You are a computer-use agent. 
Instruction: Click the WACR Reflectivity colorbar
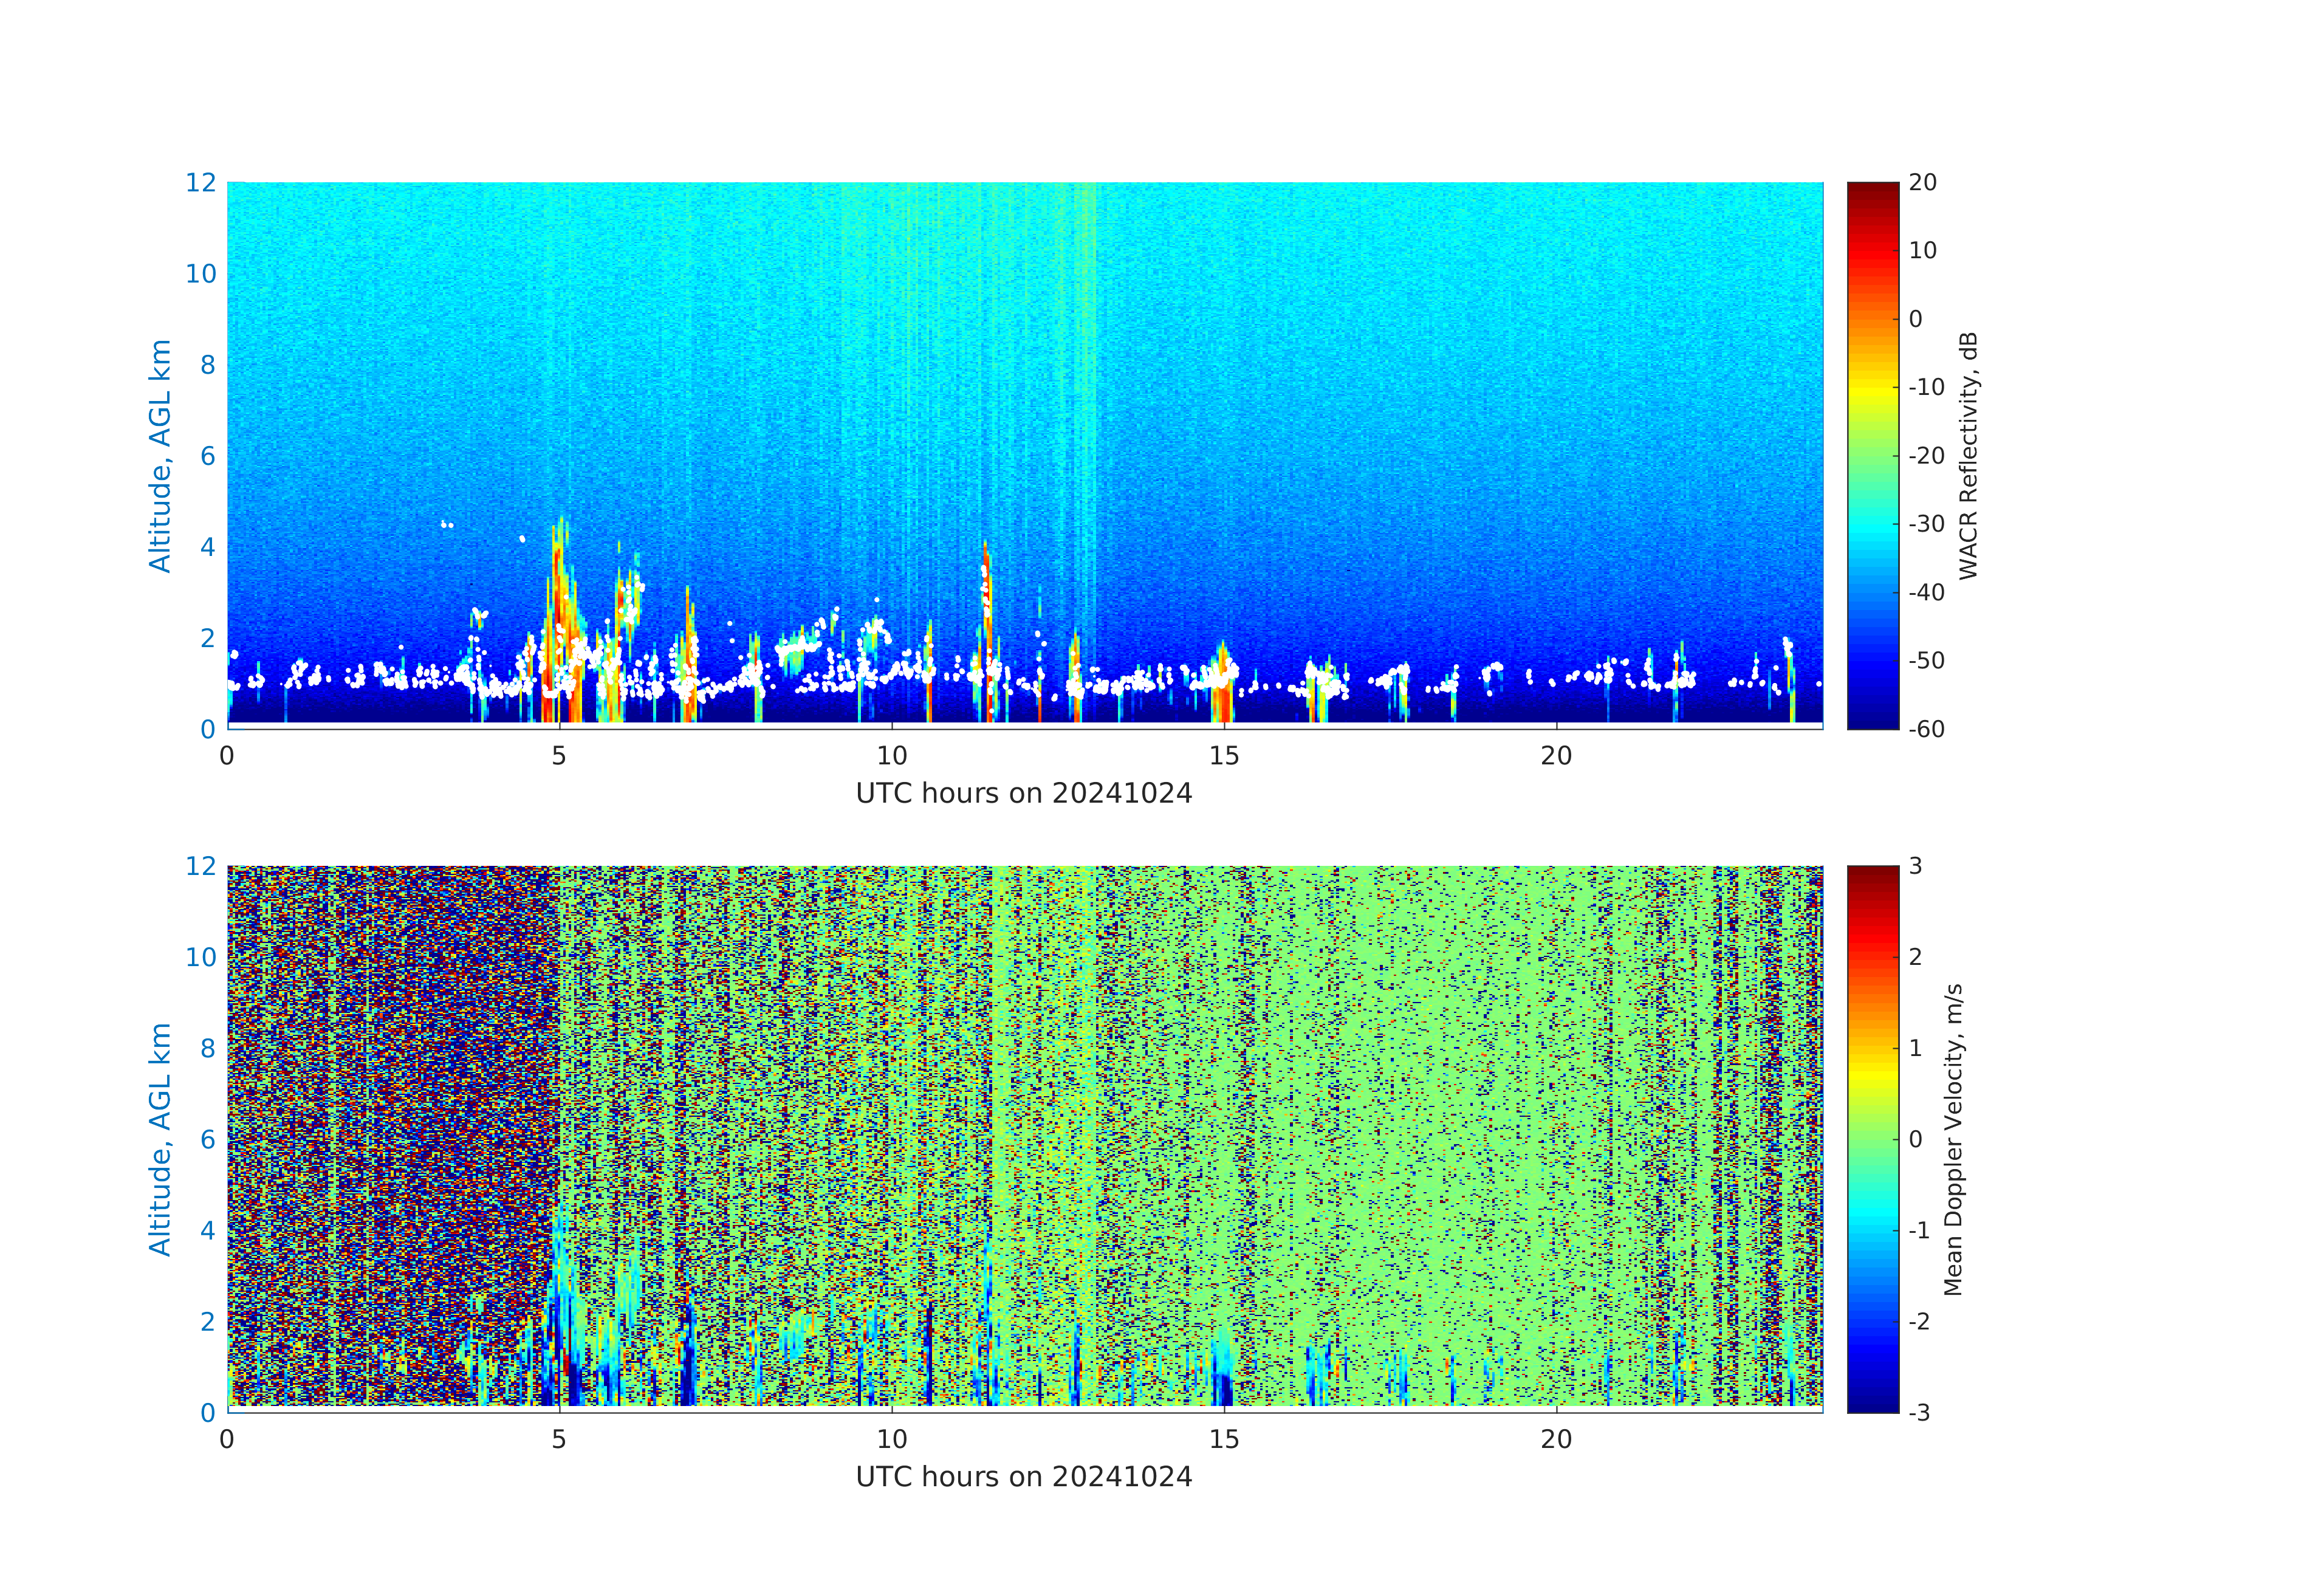click(x=1872, y=455)
